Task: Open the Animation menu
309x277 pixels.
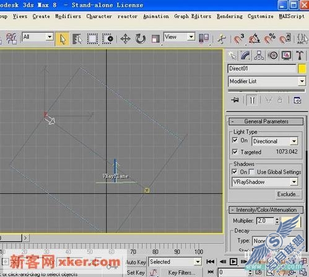Action: click(x=156, y=16)
